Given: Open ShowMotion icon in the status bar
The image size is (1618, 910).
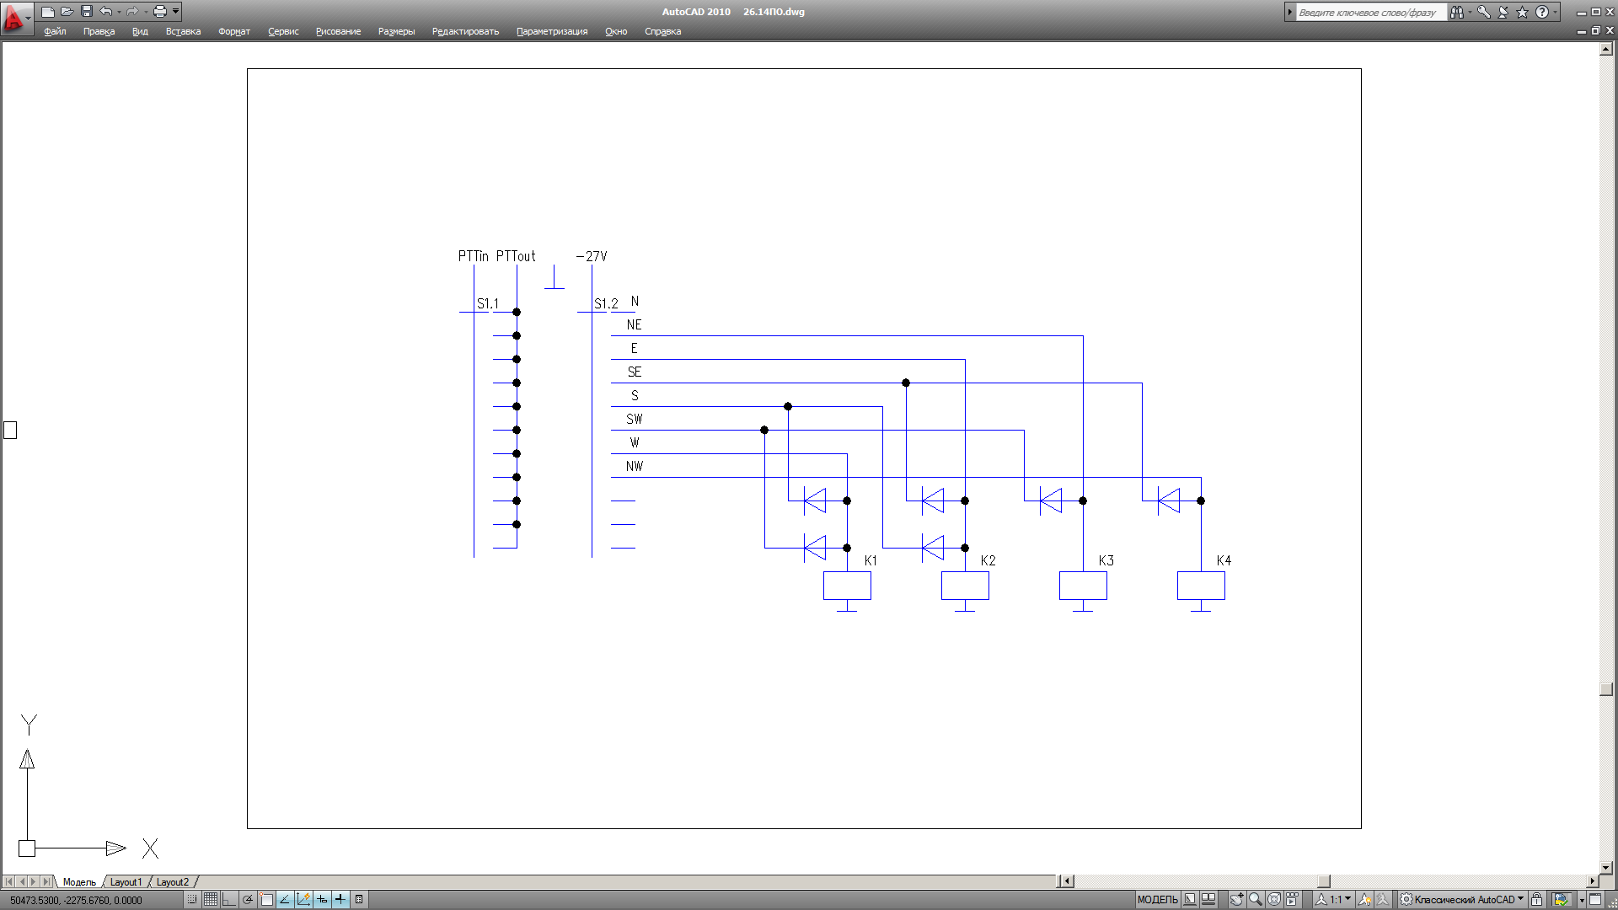Looking at the screenshot, I should click(x=1292, y=900).
